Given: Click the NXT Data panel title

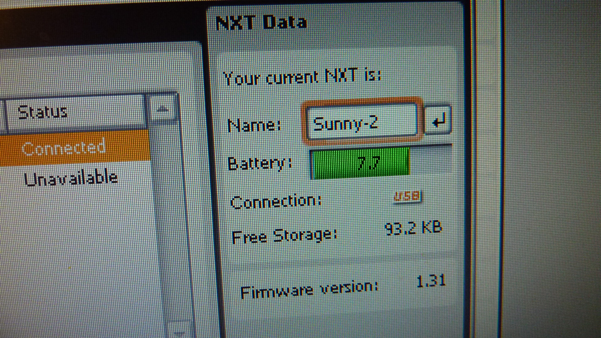Looking at the screenshot, I should pos(261,23).
